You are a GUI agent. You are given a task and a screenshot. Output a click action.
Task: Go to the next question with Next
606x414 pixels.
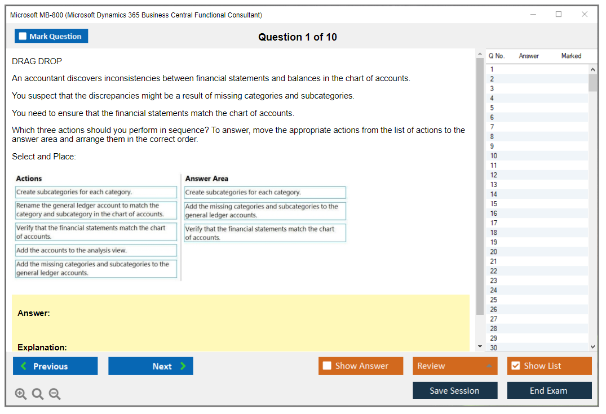151,366
